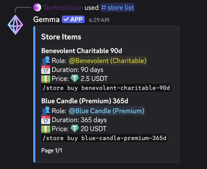Click the slash command icon beside store list
207x169 pixels.
point(104,8)
